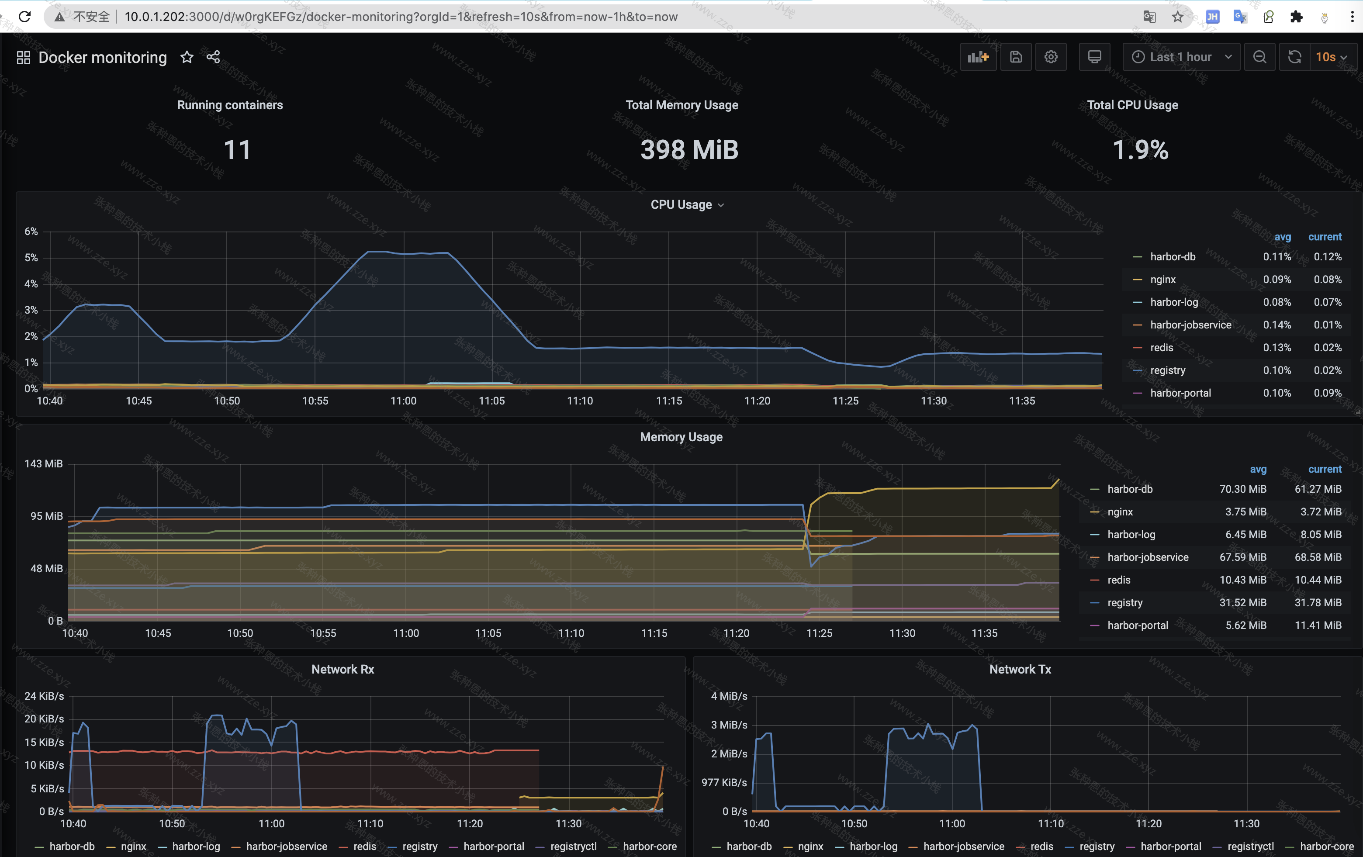Screen dimensions: 1363x857
Task: Open the Network Tx panel title menu
Action: pos(1020,669)
